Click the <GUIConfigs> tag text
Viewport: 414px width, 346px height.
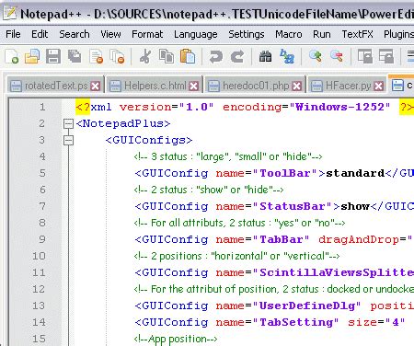149,140
